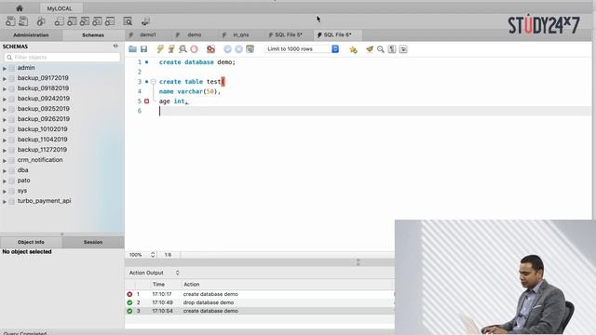Create a new SQL tab icon
596x335 pixels.
pyautogui.click(x=10, y=21)
